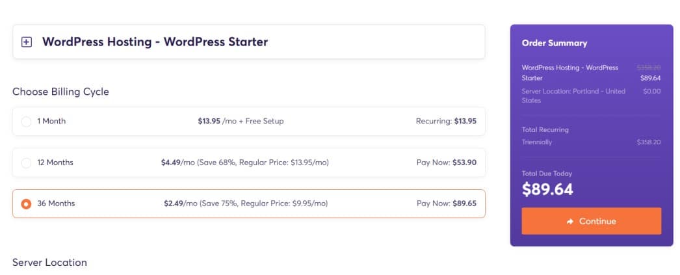This screenshot has height=275, width=680.
Task: Click the $2.49/mo Save 75% price text
Action: coord(246,203)
